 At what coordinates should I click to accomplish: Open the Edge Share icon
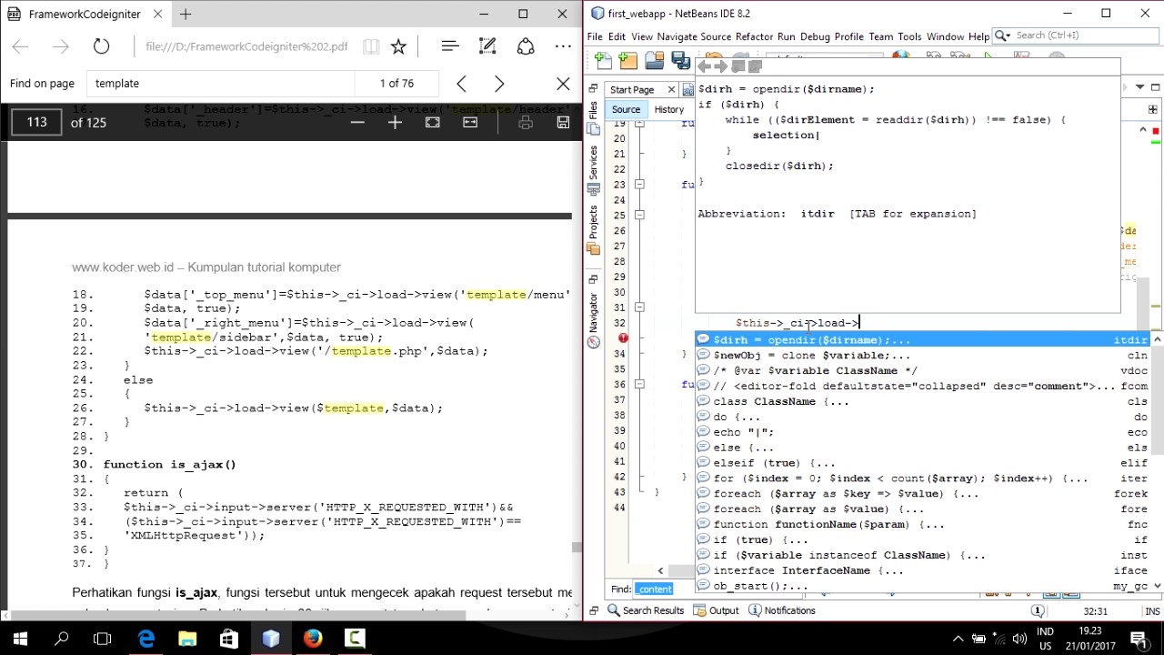(526, 46)
